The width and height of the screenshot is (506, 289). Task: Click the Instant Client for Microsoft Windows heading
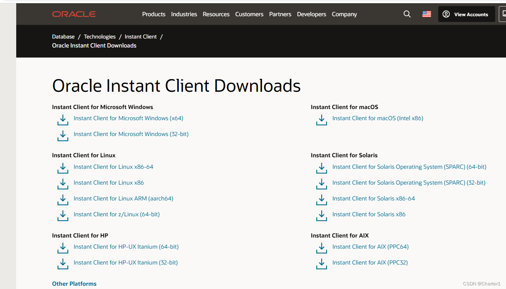tap(103, 107)
